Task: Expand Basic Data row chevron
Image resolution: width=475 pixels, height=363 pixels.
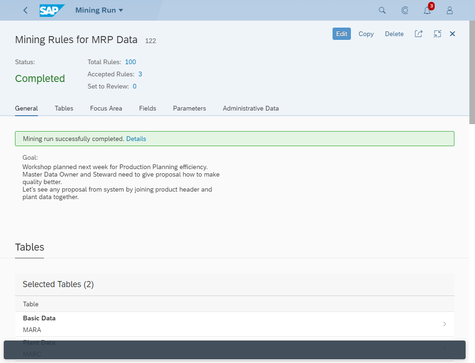Action: click(445, 324)
